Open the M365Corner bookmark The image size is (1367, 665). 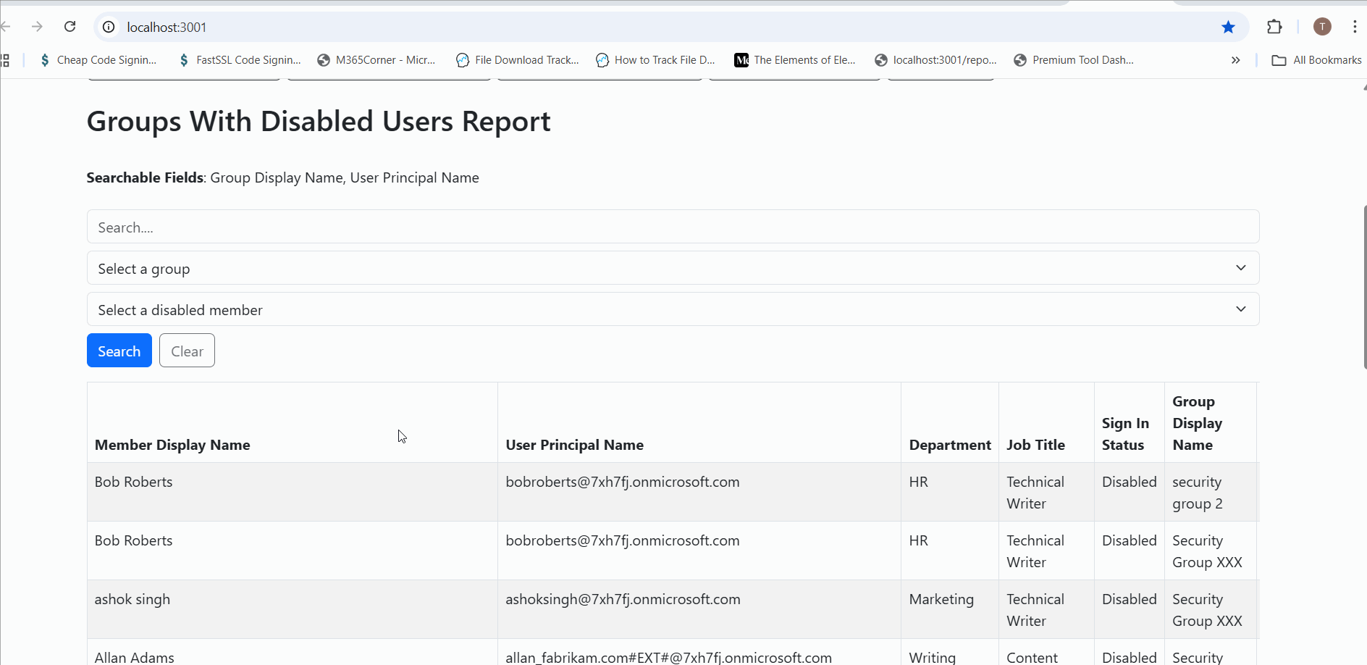pos(377,60)
